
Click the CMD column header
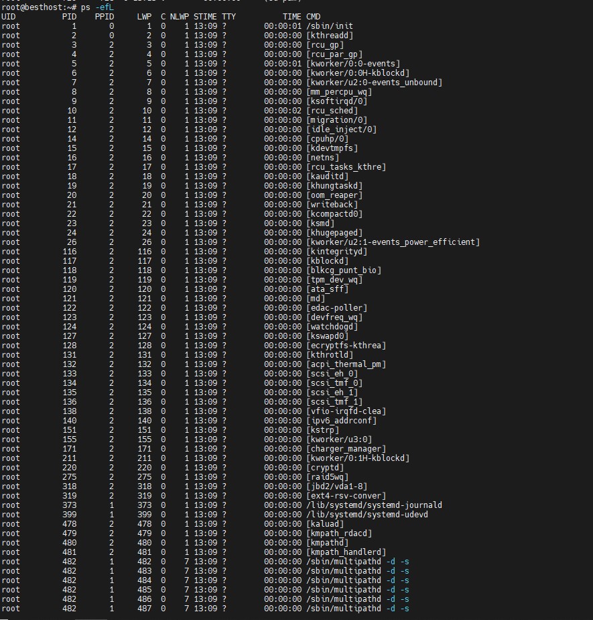tap(313, 16)
